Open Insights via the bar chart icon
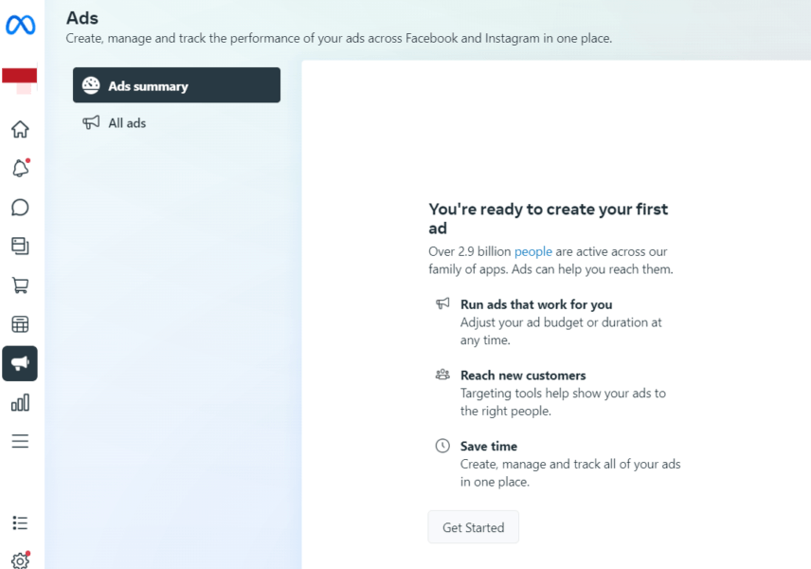The width and height of the screenshot is (811, 569). coord(20,402)
